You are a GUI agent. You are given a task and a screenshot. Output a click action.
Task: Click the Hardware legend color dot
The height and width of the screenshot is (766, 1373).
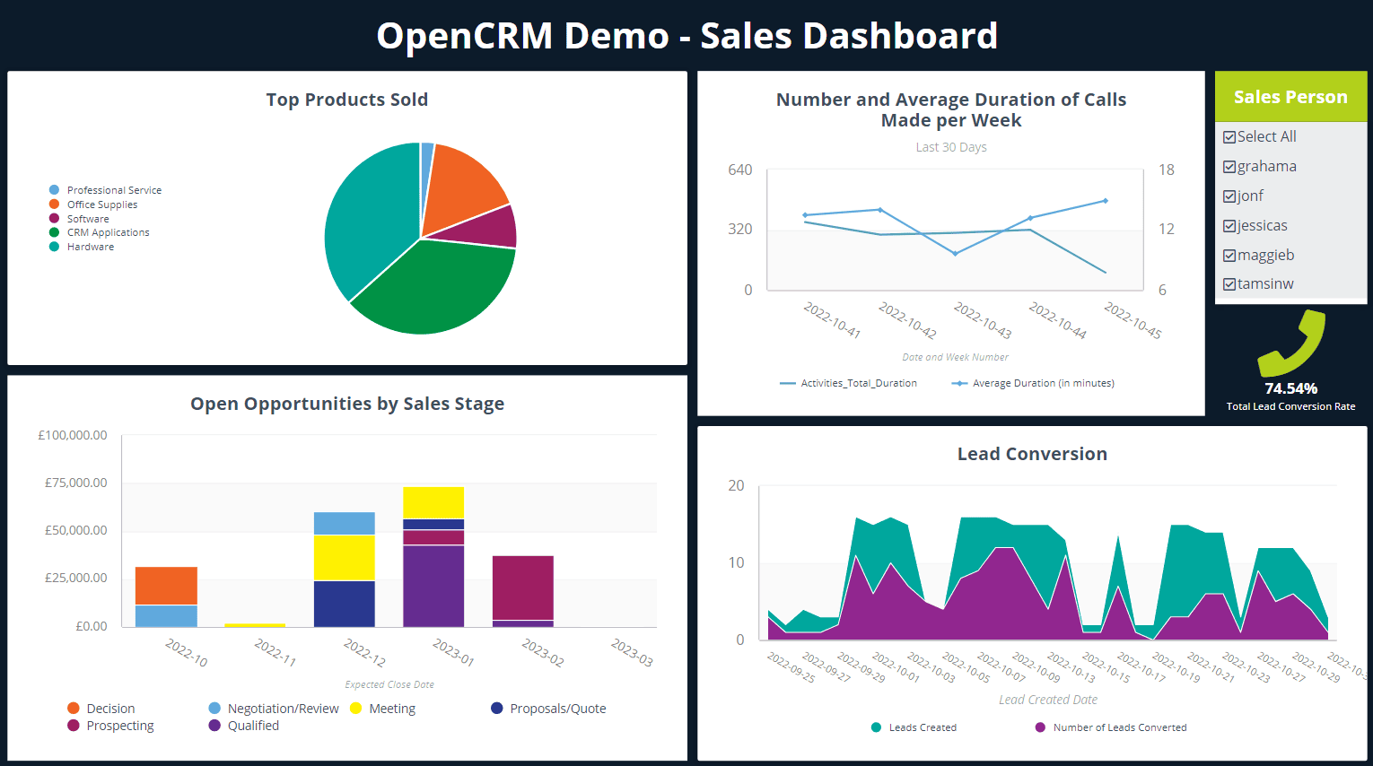coord(53,247)
